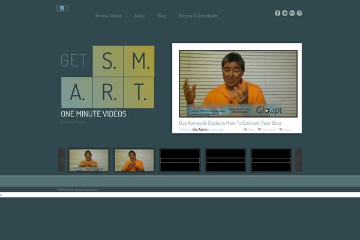Open the Facebook social icon
The height and width of the screenshot is (240, 360).
(x=277, y=13)
